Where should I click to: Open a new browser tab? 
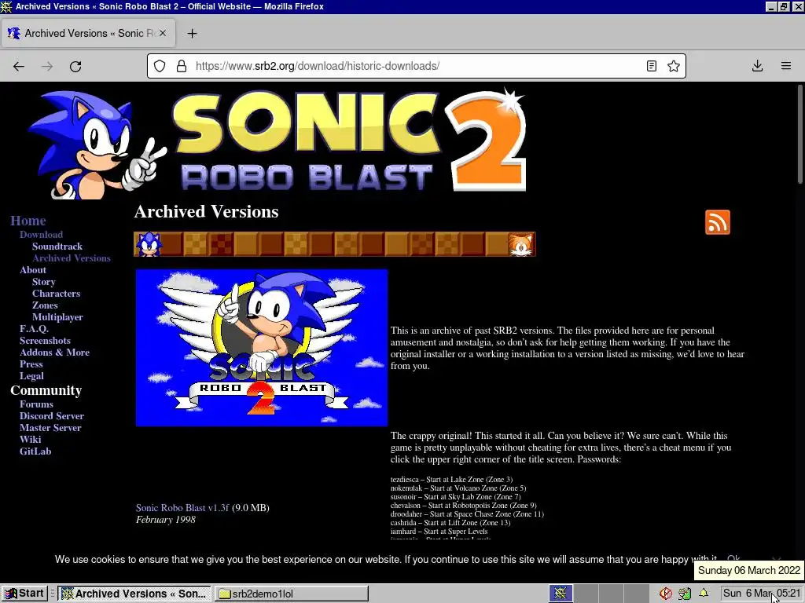(x=192, y=33)
